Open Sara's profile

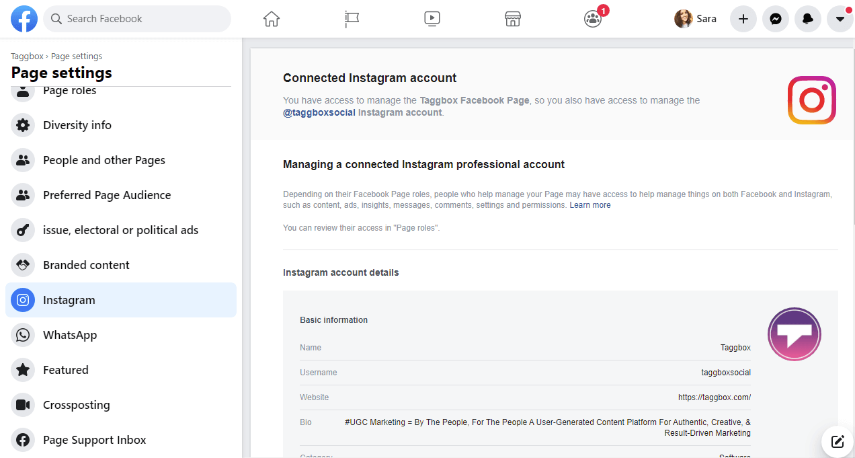click(696, 19)
